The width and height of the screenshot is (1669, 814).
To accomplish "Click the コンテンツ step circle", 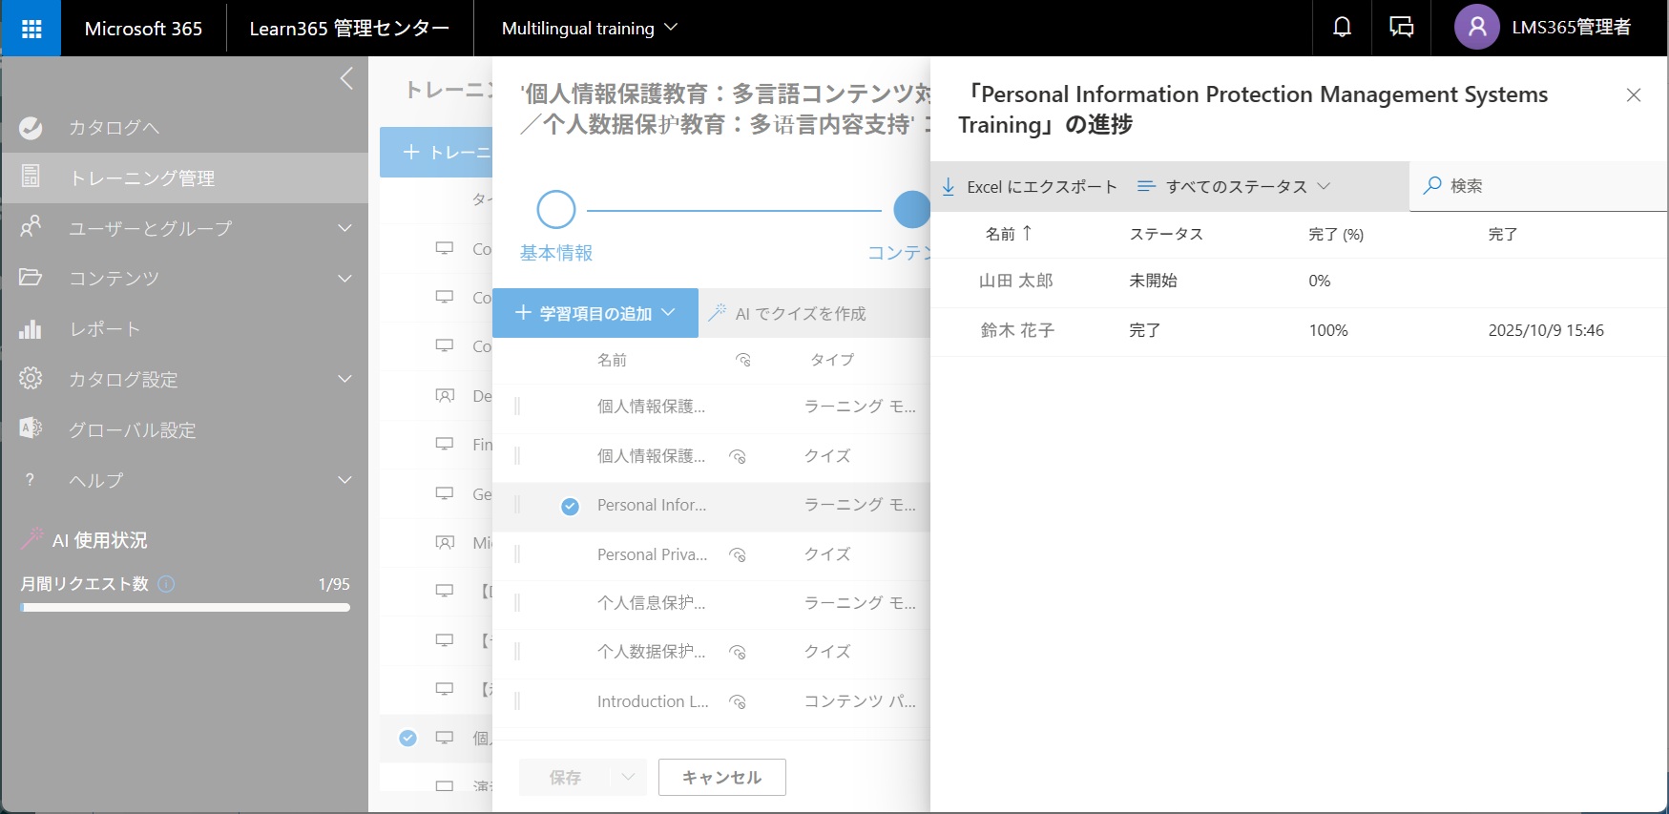I will coord(912,210).
